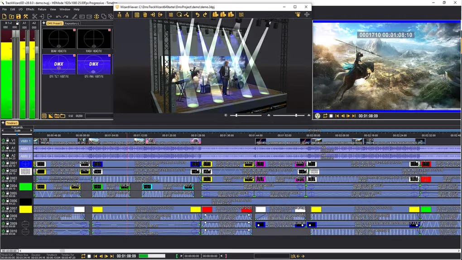Toggle lock on track D002
Image resolution: width=462 pixels, height=260 pixels.
tap(7, 170)
